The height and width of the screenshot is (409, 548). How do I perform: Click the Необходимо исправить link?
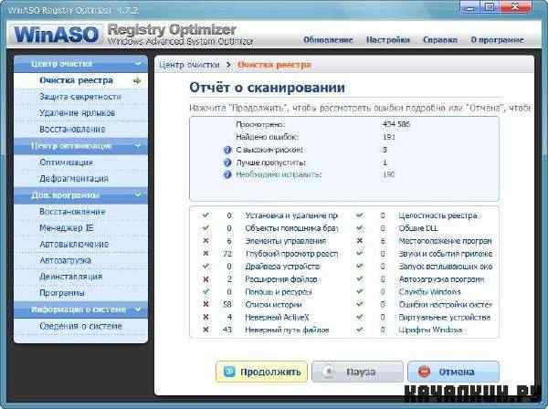coord(279,174)
